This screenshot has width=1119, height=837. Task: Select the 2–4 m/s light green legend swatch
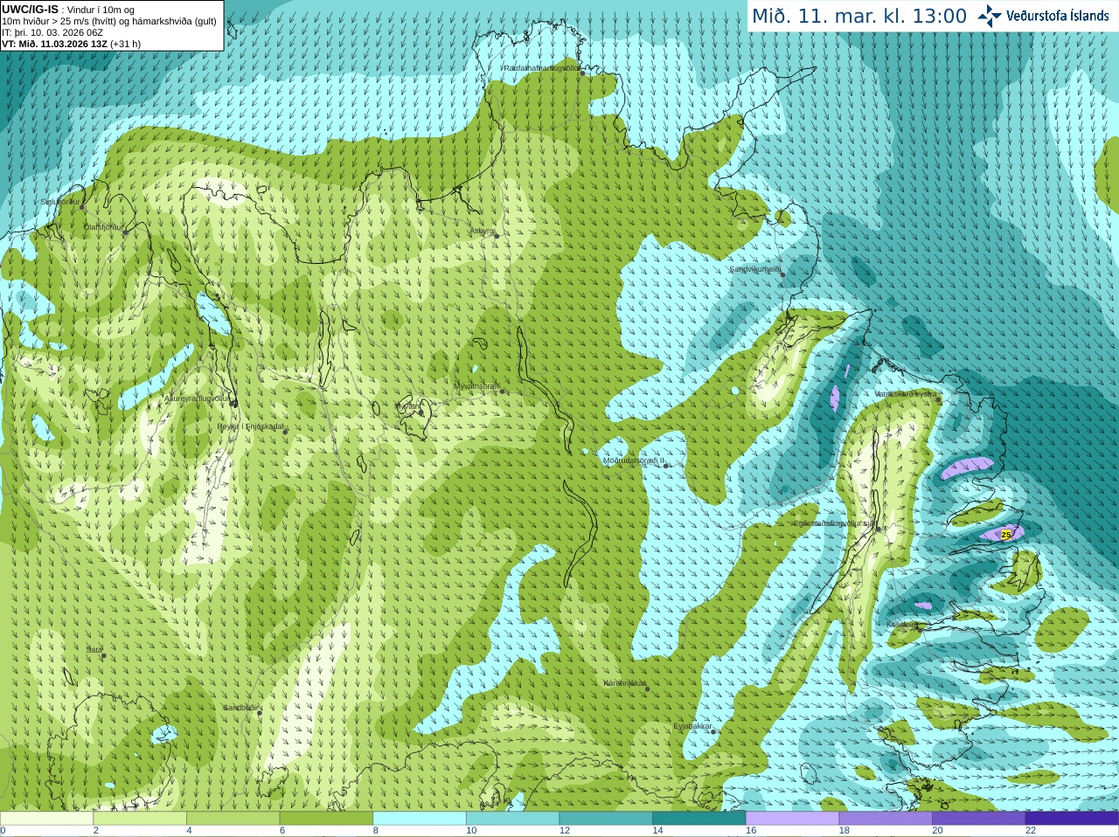140,819
